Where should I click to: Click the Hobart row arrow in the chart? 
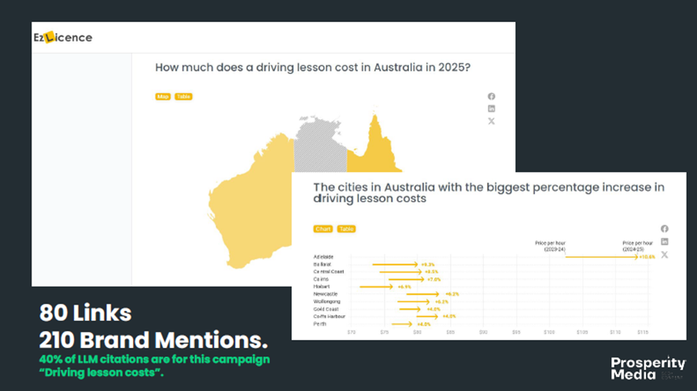click(376, 287)
